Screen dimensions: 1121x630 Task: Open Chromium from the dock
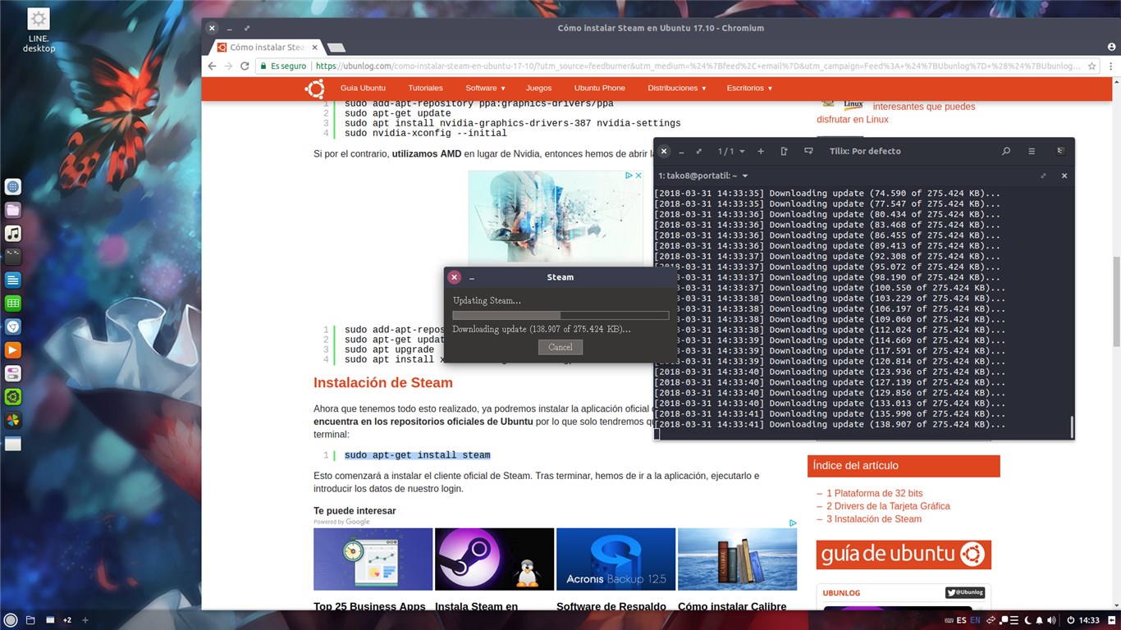click(x=12, y=326)
